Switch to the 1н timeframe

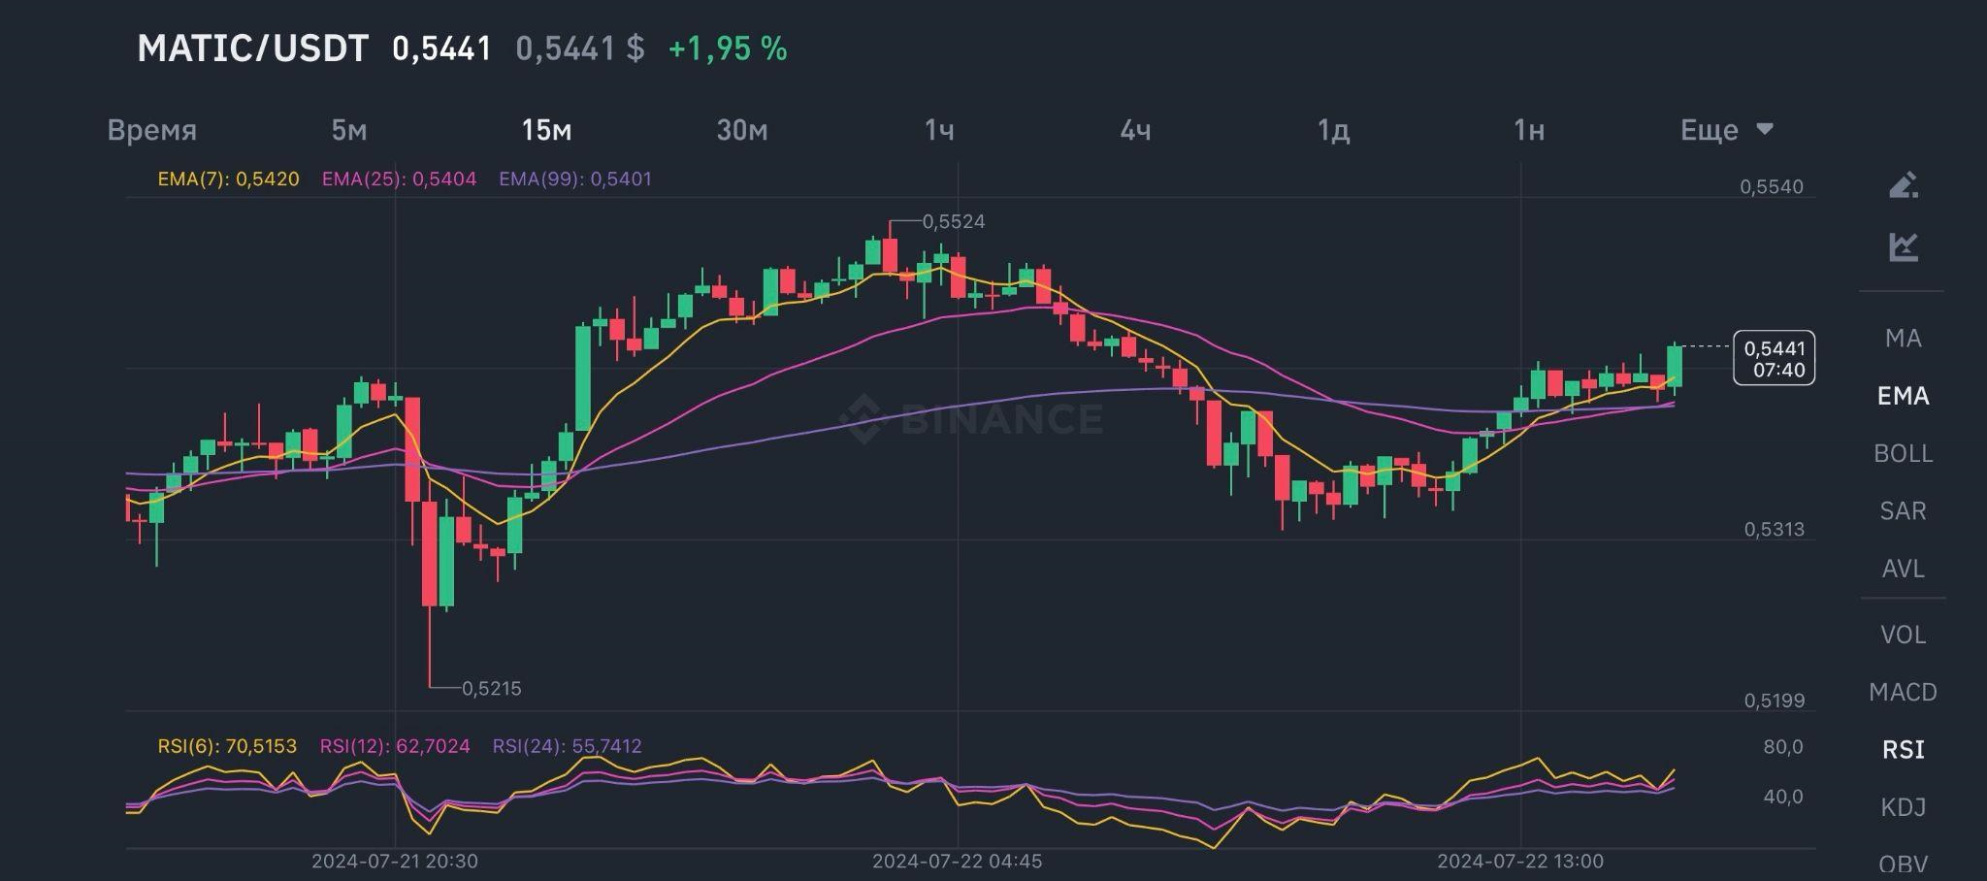click(x=1529, y=130)
